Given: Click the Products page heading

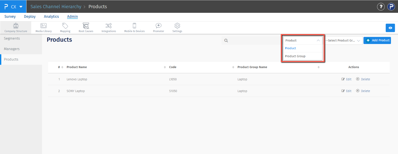Looking at the screenshot, I should coord(59,40).
